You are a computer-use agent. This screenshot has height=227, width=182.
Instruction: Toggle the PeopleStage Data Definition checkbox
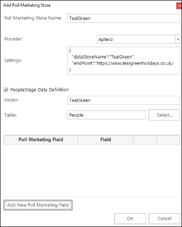click(6, 90)
